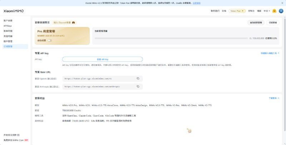Image resolution: width=286 pixels, height=145 pixels.
Task: Open 文档 in the top navigation
Action: (224, 11)
